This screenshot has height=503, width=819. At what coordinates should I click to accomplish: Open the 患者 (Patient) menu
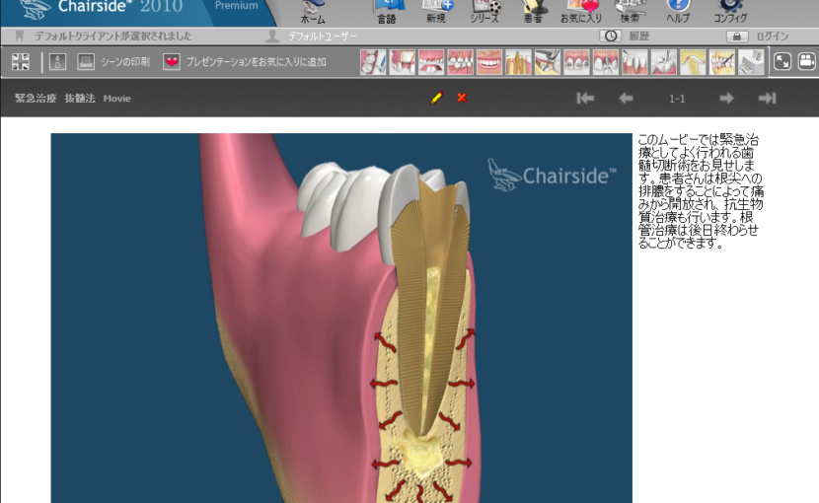coord(533,13)
